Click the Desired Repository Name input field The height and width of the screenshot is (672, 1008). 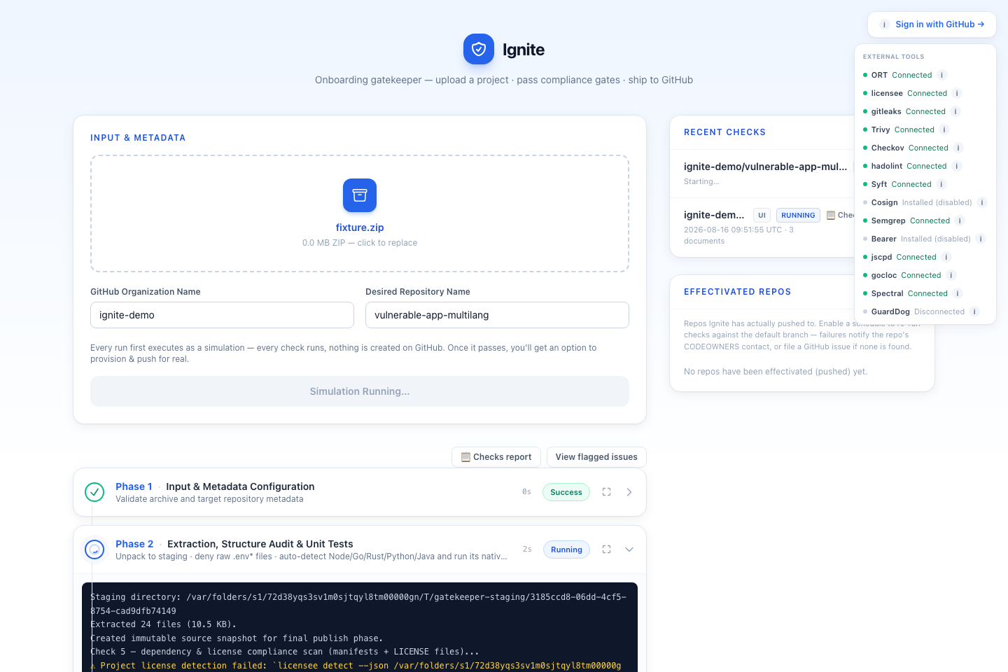tap(497, 315)
